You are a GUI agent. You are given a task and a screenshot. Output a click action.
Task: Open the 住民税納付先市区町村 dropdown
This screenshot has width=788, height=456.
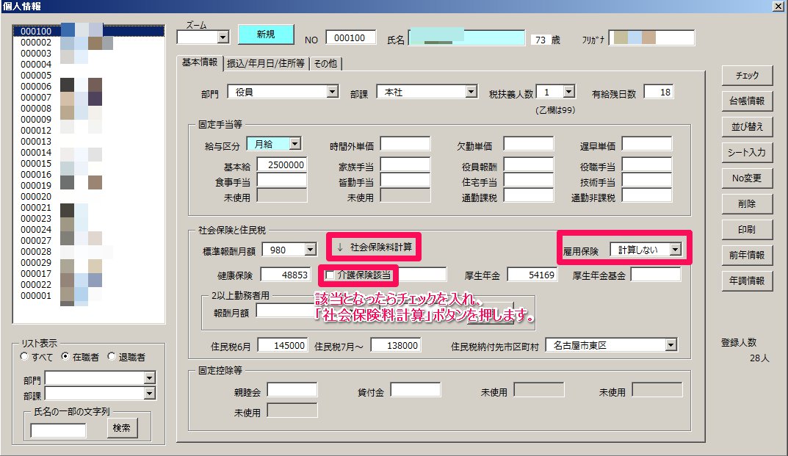pyautogui.click(x=671, y=345)
